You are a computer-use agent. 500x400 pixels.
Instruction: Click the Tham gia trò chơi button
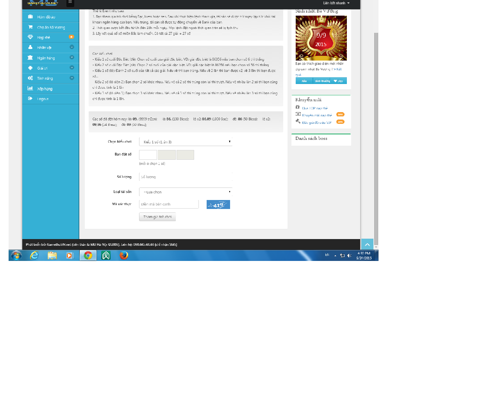click(157, 217)
